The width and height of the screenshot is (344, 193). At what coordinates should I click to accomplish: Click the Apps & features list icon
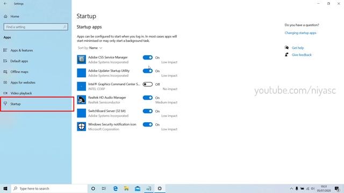click(5, 50)
